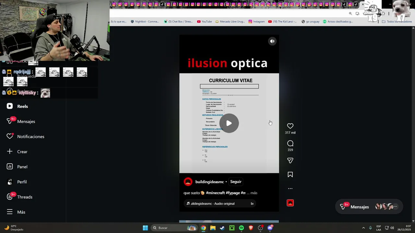Screen dimensions: 415x233
Task: Switch the ESP LAA keyboard language
Action: coord(379,228)
